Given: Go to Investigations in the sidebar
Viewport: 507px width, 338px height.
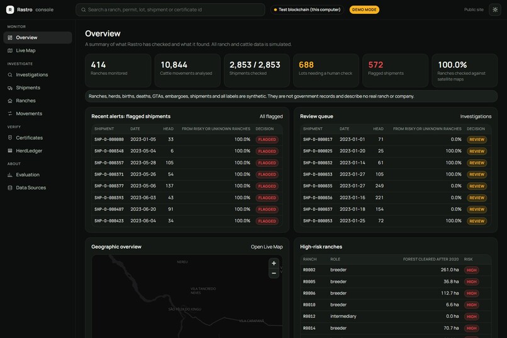Looking at the screenshot, I should (38, 75).
